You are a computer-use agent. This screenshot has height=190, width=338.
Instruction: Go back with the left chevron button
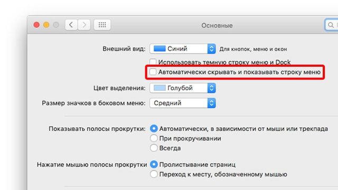(71, 25)
